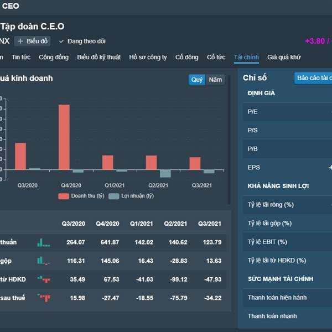332x332 pixels.
Task: Click the P/E row
Action: (288, 112)
